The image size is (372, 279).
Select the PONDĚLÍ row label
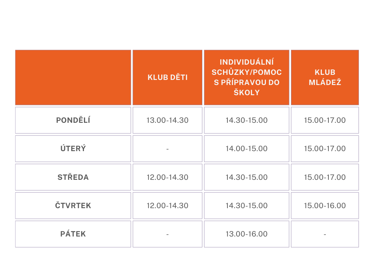73,120
